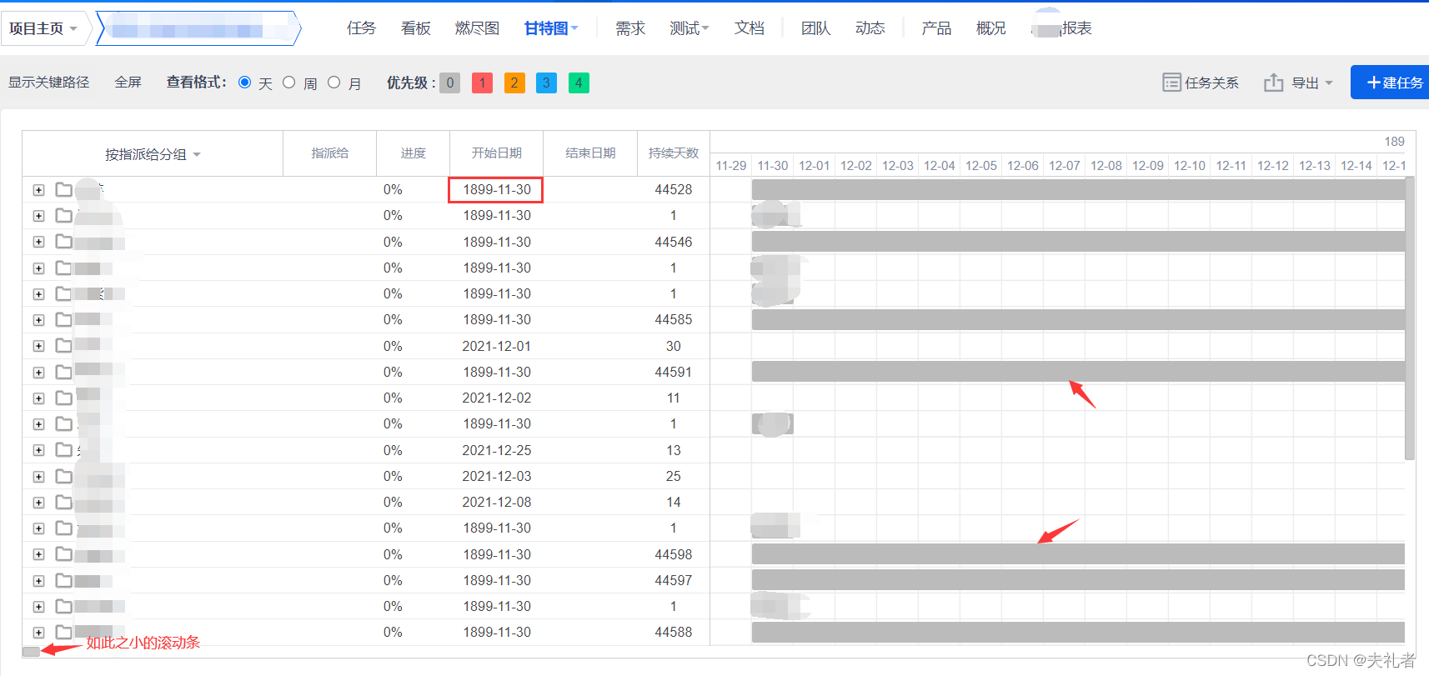Image resolution: width=1429 pixels, height=676 pixels.
Task: Expand the row with duration 44528
Action: click(x=38, y=190)
